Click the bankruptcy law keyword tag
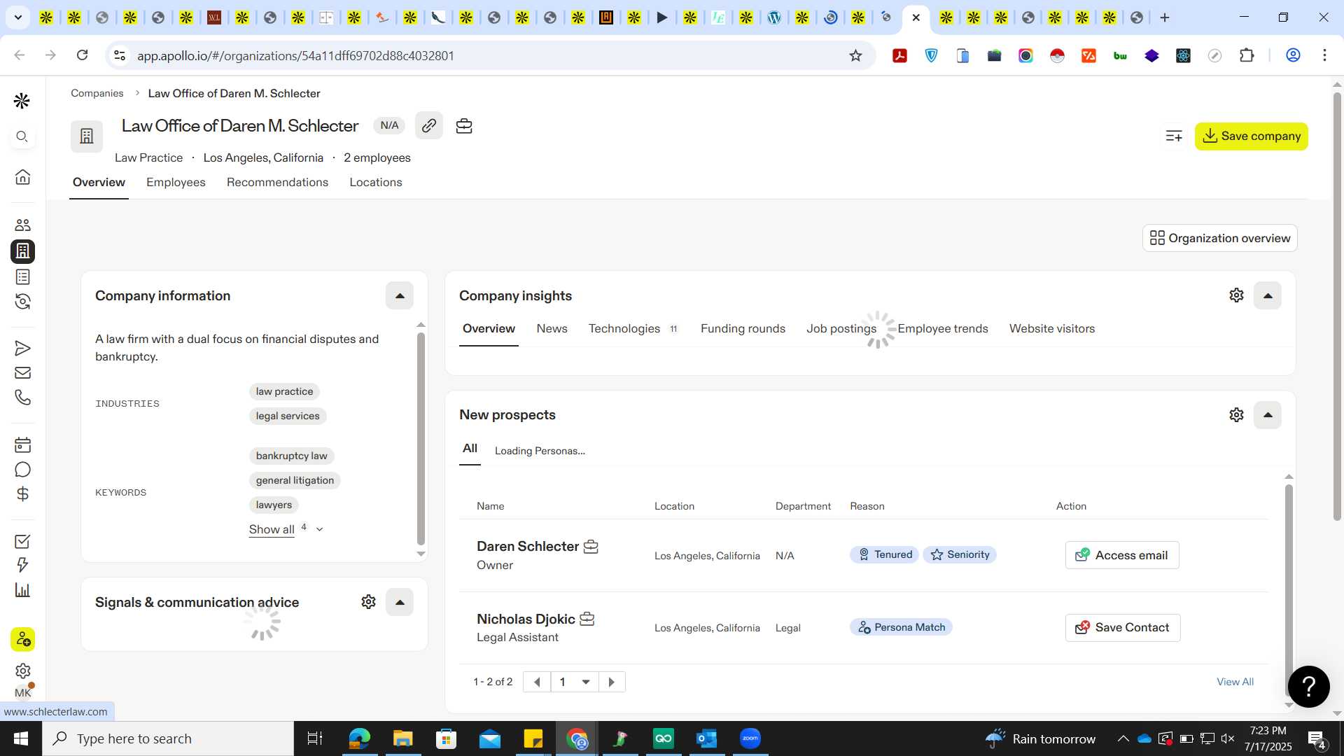Image resolution: width=1344 pixels, height=756 pixels. tap(291, 456)
